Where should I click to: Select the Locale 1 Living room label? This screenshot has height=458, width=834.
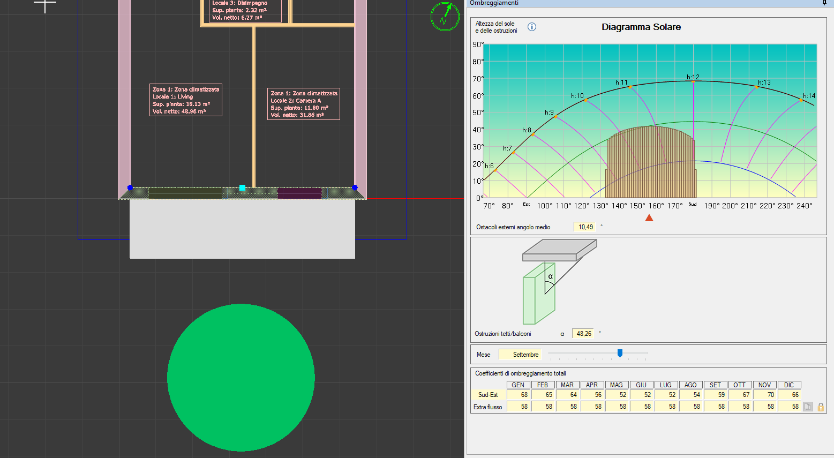tap(186, 100)
